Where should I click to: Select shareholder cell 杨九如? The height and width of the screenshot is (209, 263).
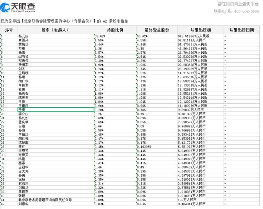56,118
